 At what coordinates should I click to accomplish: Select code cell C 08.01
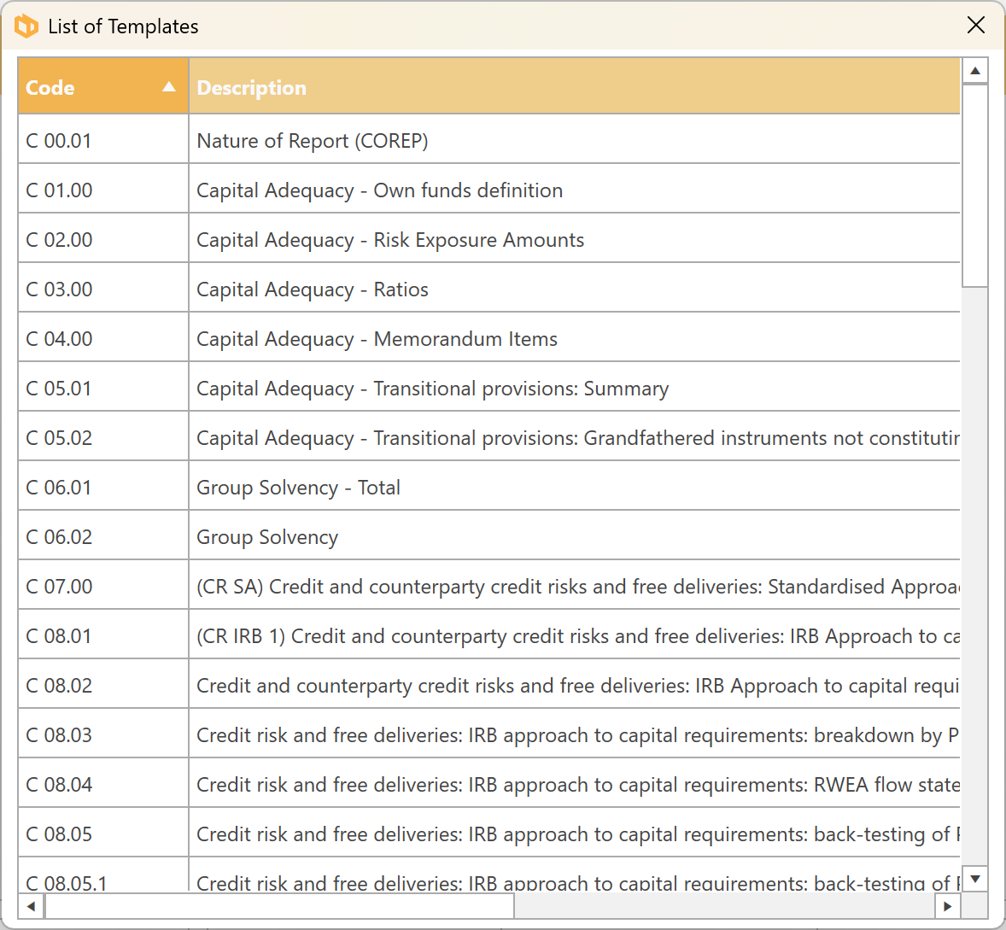point(103,635)
